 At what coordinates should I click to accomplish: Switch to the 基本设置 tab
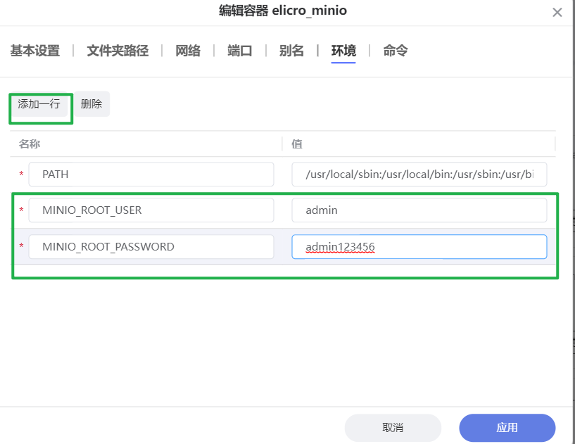pos(34,50)
